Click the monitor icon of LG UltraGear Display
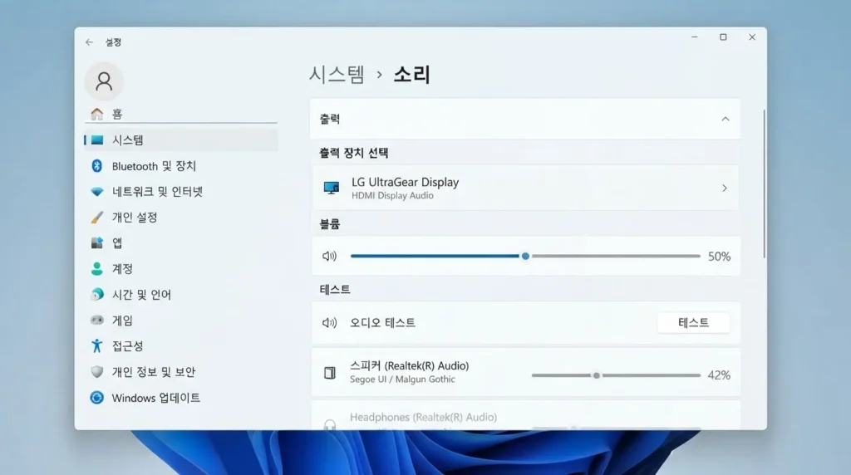Image resolution: width=851 pixels, height=475 pixels. (331, 189)
